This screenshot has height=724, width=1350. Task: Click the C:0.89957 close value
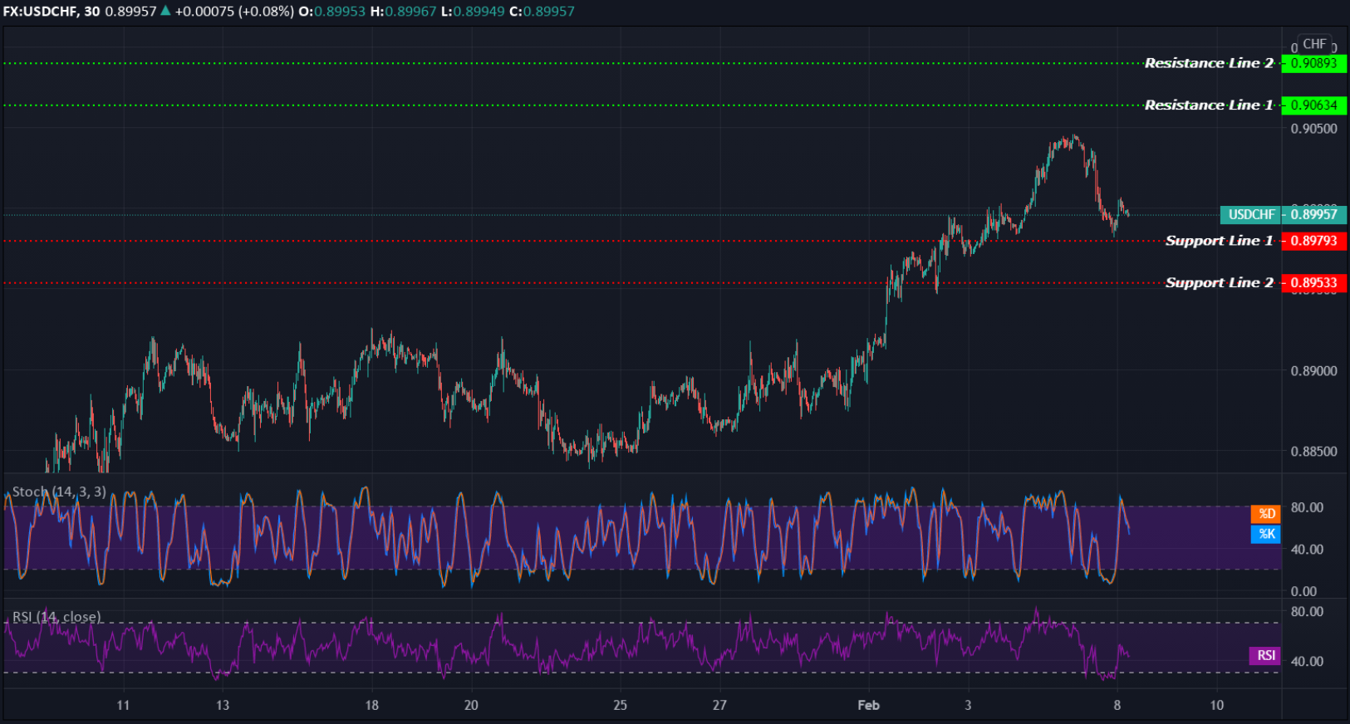[x=542, y=12]
